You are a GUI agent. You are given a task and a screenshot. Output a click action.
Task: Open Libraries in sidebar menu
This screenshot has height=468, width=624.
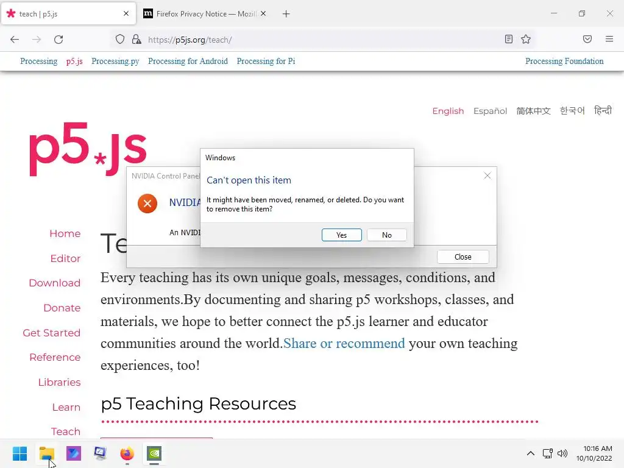point(59,383)
